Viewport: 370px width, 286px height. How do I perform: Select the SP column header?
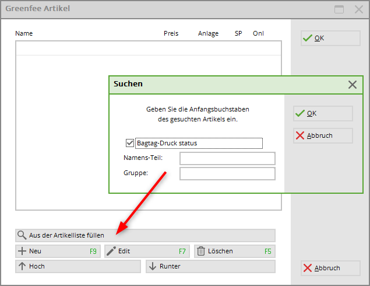(x=238, y=33)
